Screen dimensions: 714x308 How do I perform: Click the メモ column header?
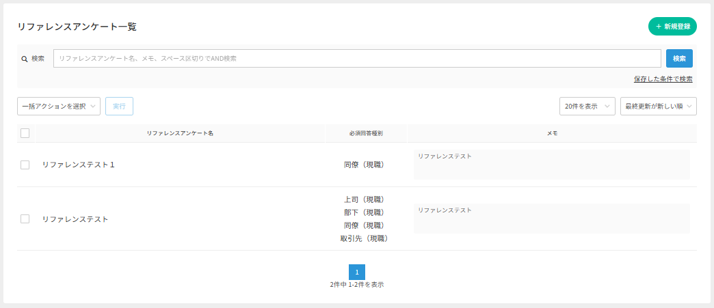[552, 133]
